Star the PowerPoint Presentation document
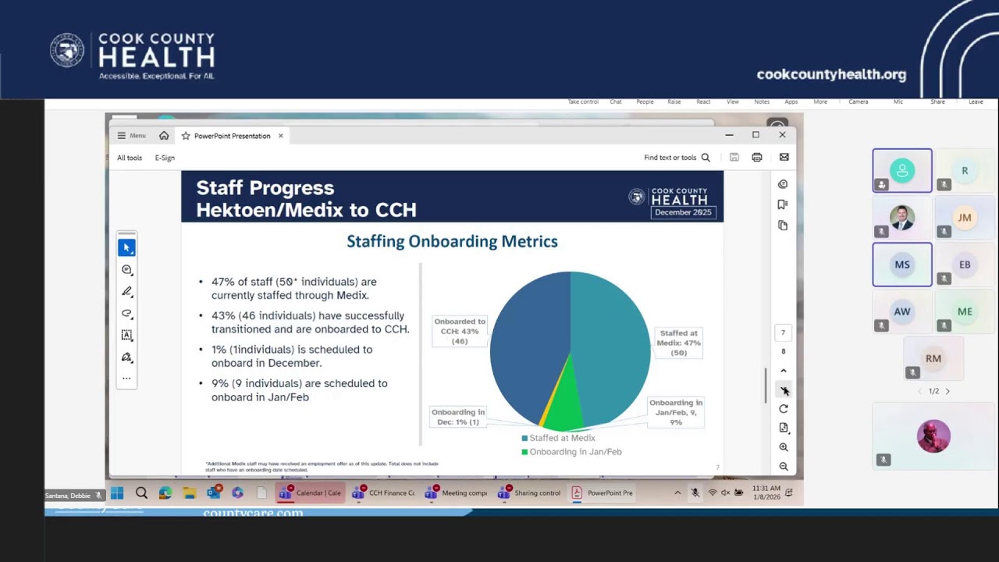Screen dimensions: 999x562 [x=186, y=136]
